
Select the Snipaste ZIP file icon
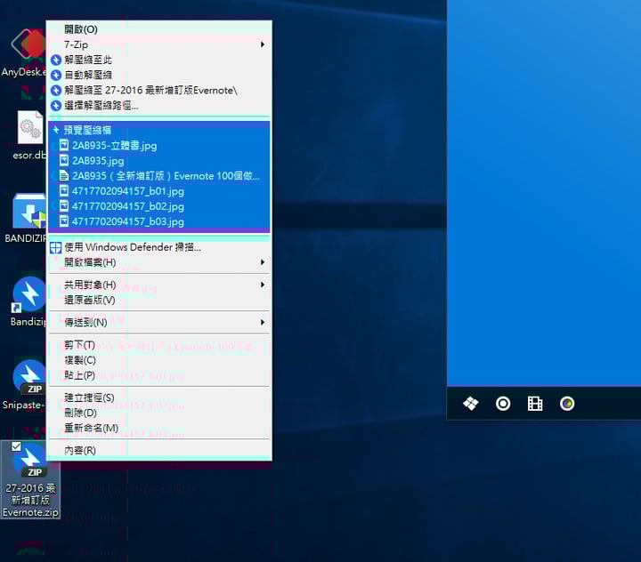pyautogui.click(x=29, y=377)
